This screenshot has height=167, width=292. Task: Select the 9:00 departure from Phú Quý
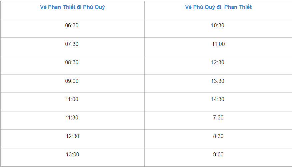[x=218, y=155]
